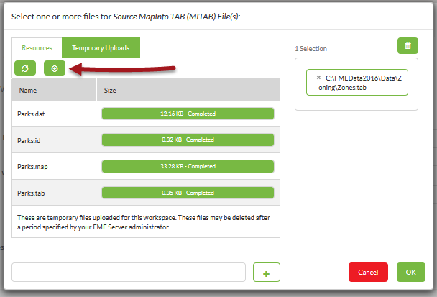Click the 12.16 KB completed progress bar
Viewport: 437px width, 297px height.
(x=188, y=114)
